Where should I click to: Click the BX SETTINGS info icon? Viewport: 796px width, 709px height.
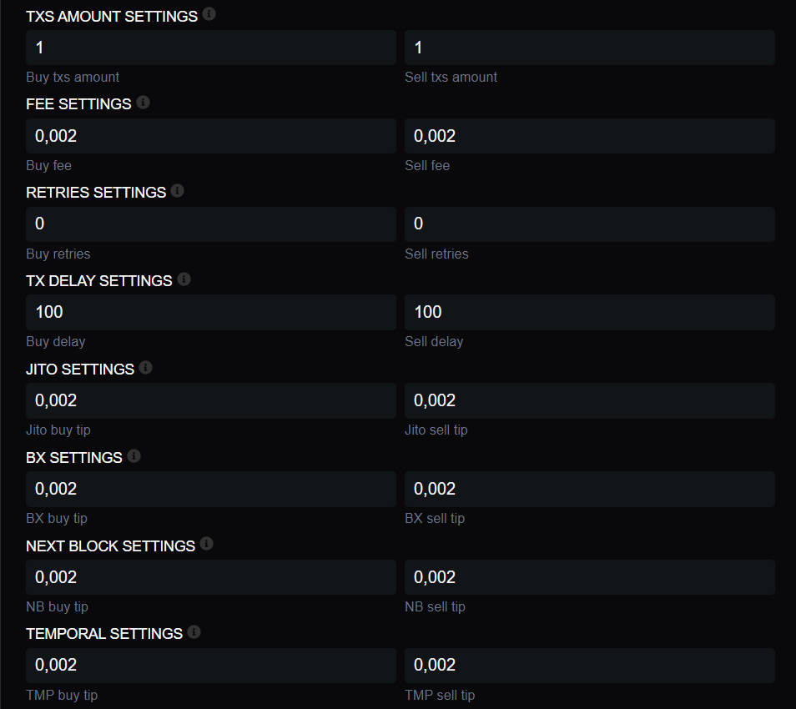click(134, 456)
